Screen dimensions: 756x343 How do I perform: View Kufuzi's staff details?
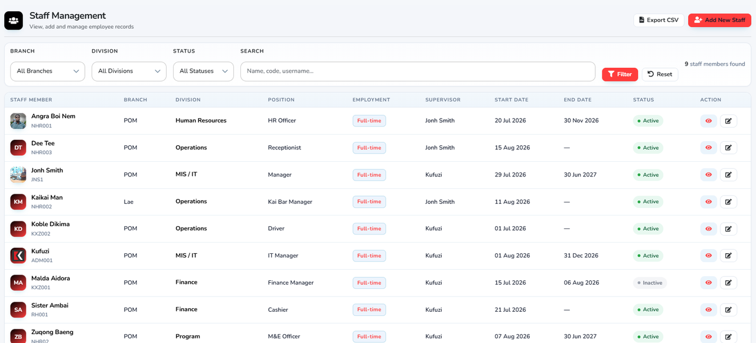pos(708,256)
